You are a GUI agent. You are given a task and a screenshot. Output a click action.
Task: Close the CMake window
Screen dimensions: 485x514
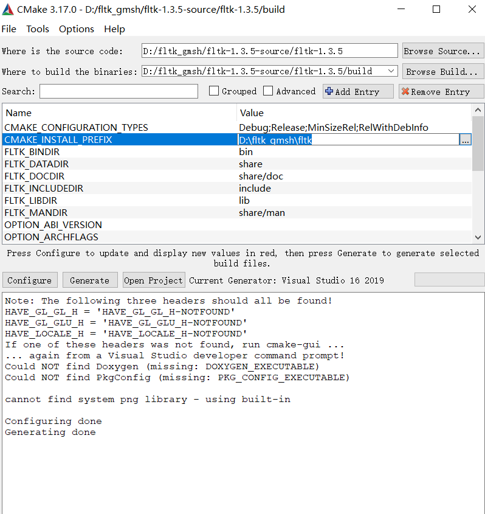(x=472, y=9)
